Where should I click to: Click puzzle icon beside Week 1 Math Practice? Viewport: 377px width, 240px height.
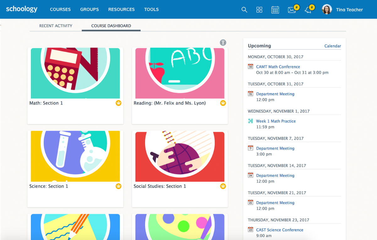[250, 121]
